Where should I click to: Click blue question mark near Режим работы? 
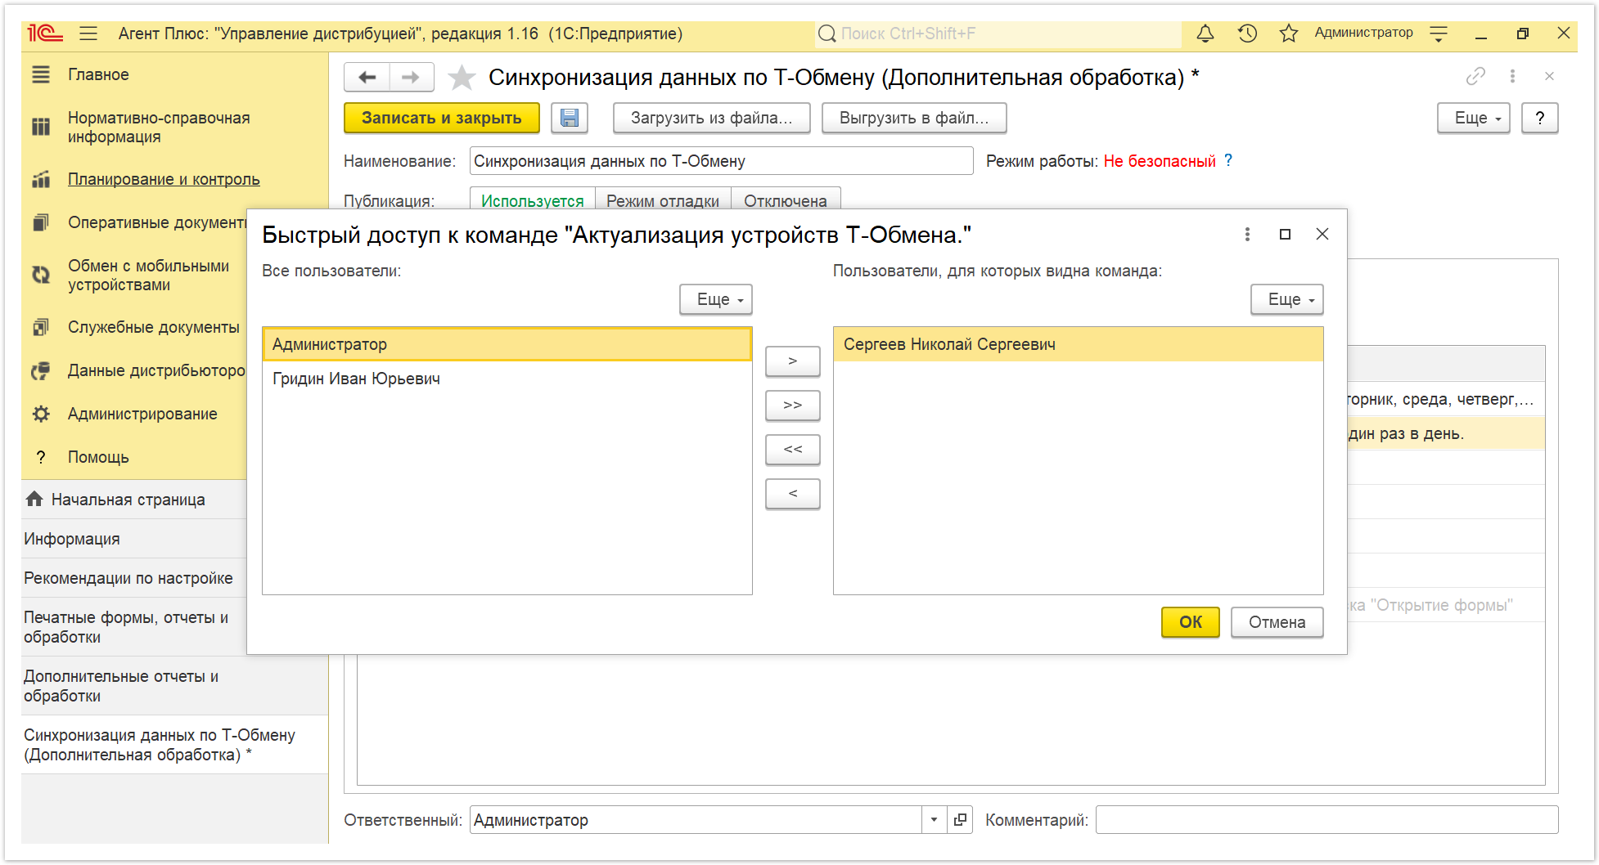[x=1228, y=160]
